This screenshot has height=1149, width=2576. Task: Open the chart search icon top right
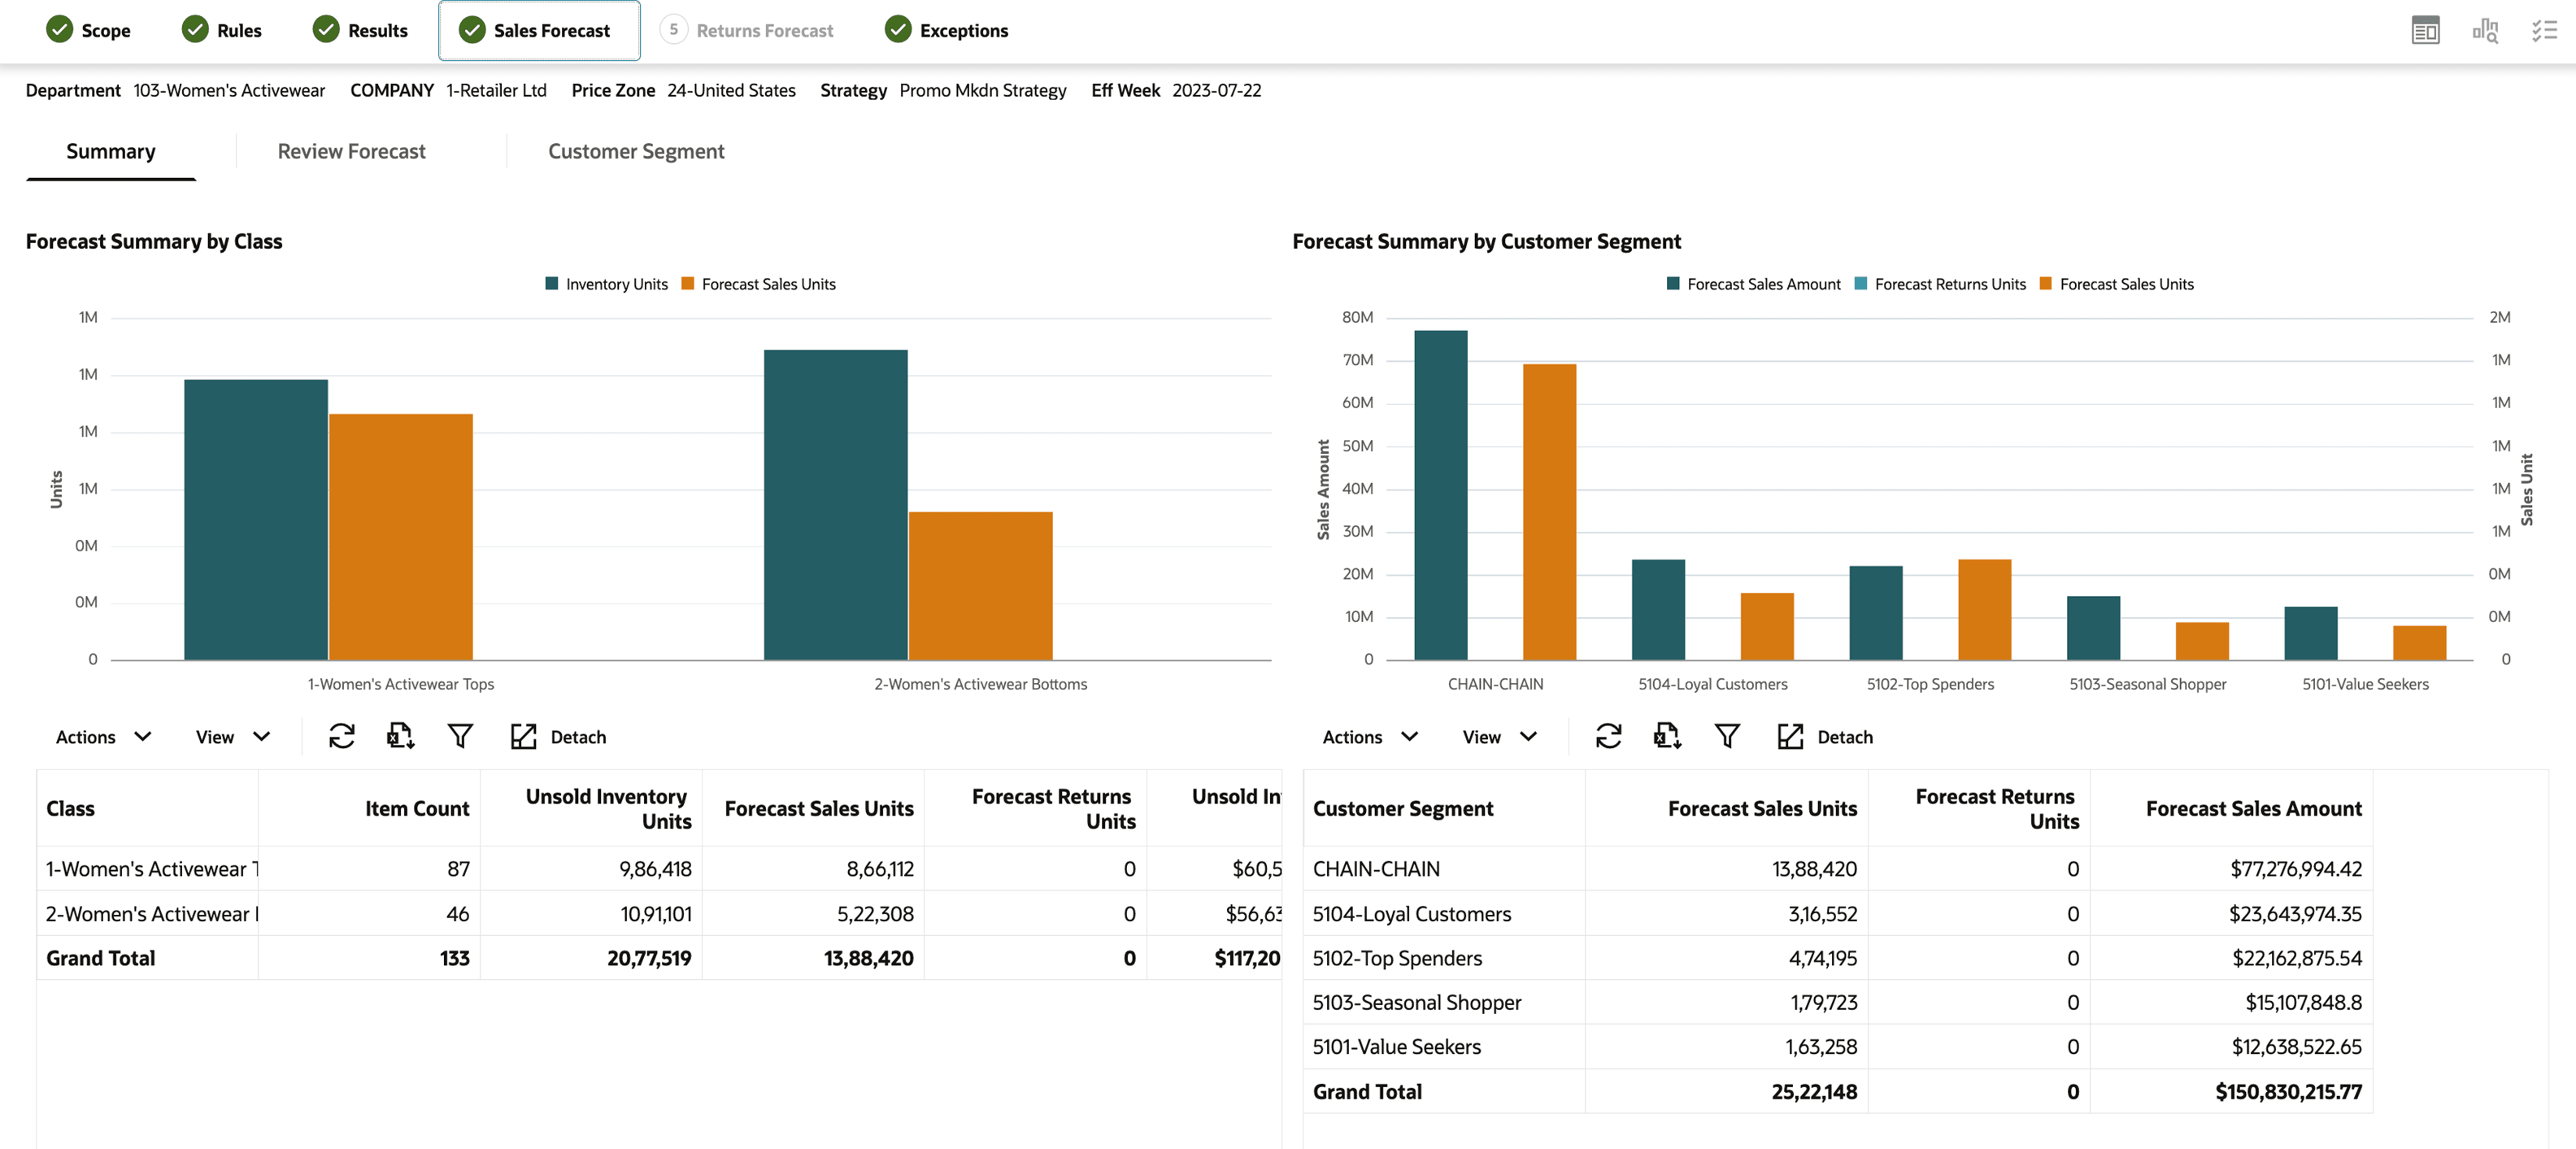(2485, 31)
